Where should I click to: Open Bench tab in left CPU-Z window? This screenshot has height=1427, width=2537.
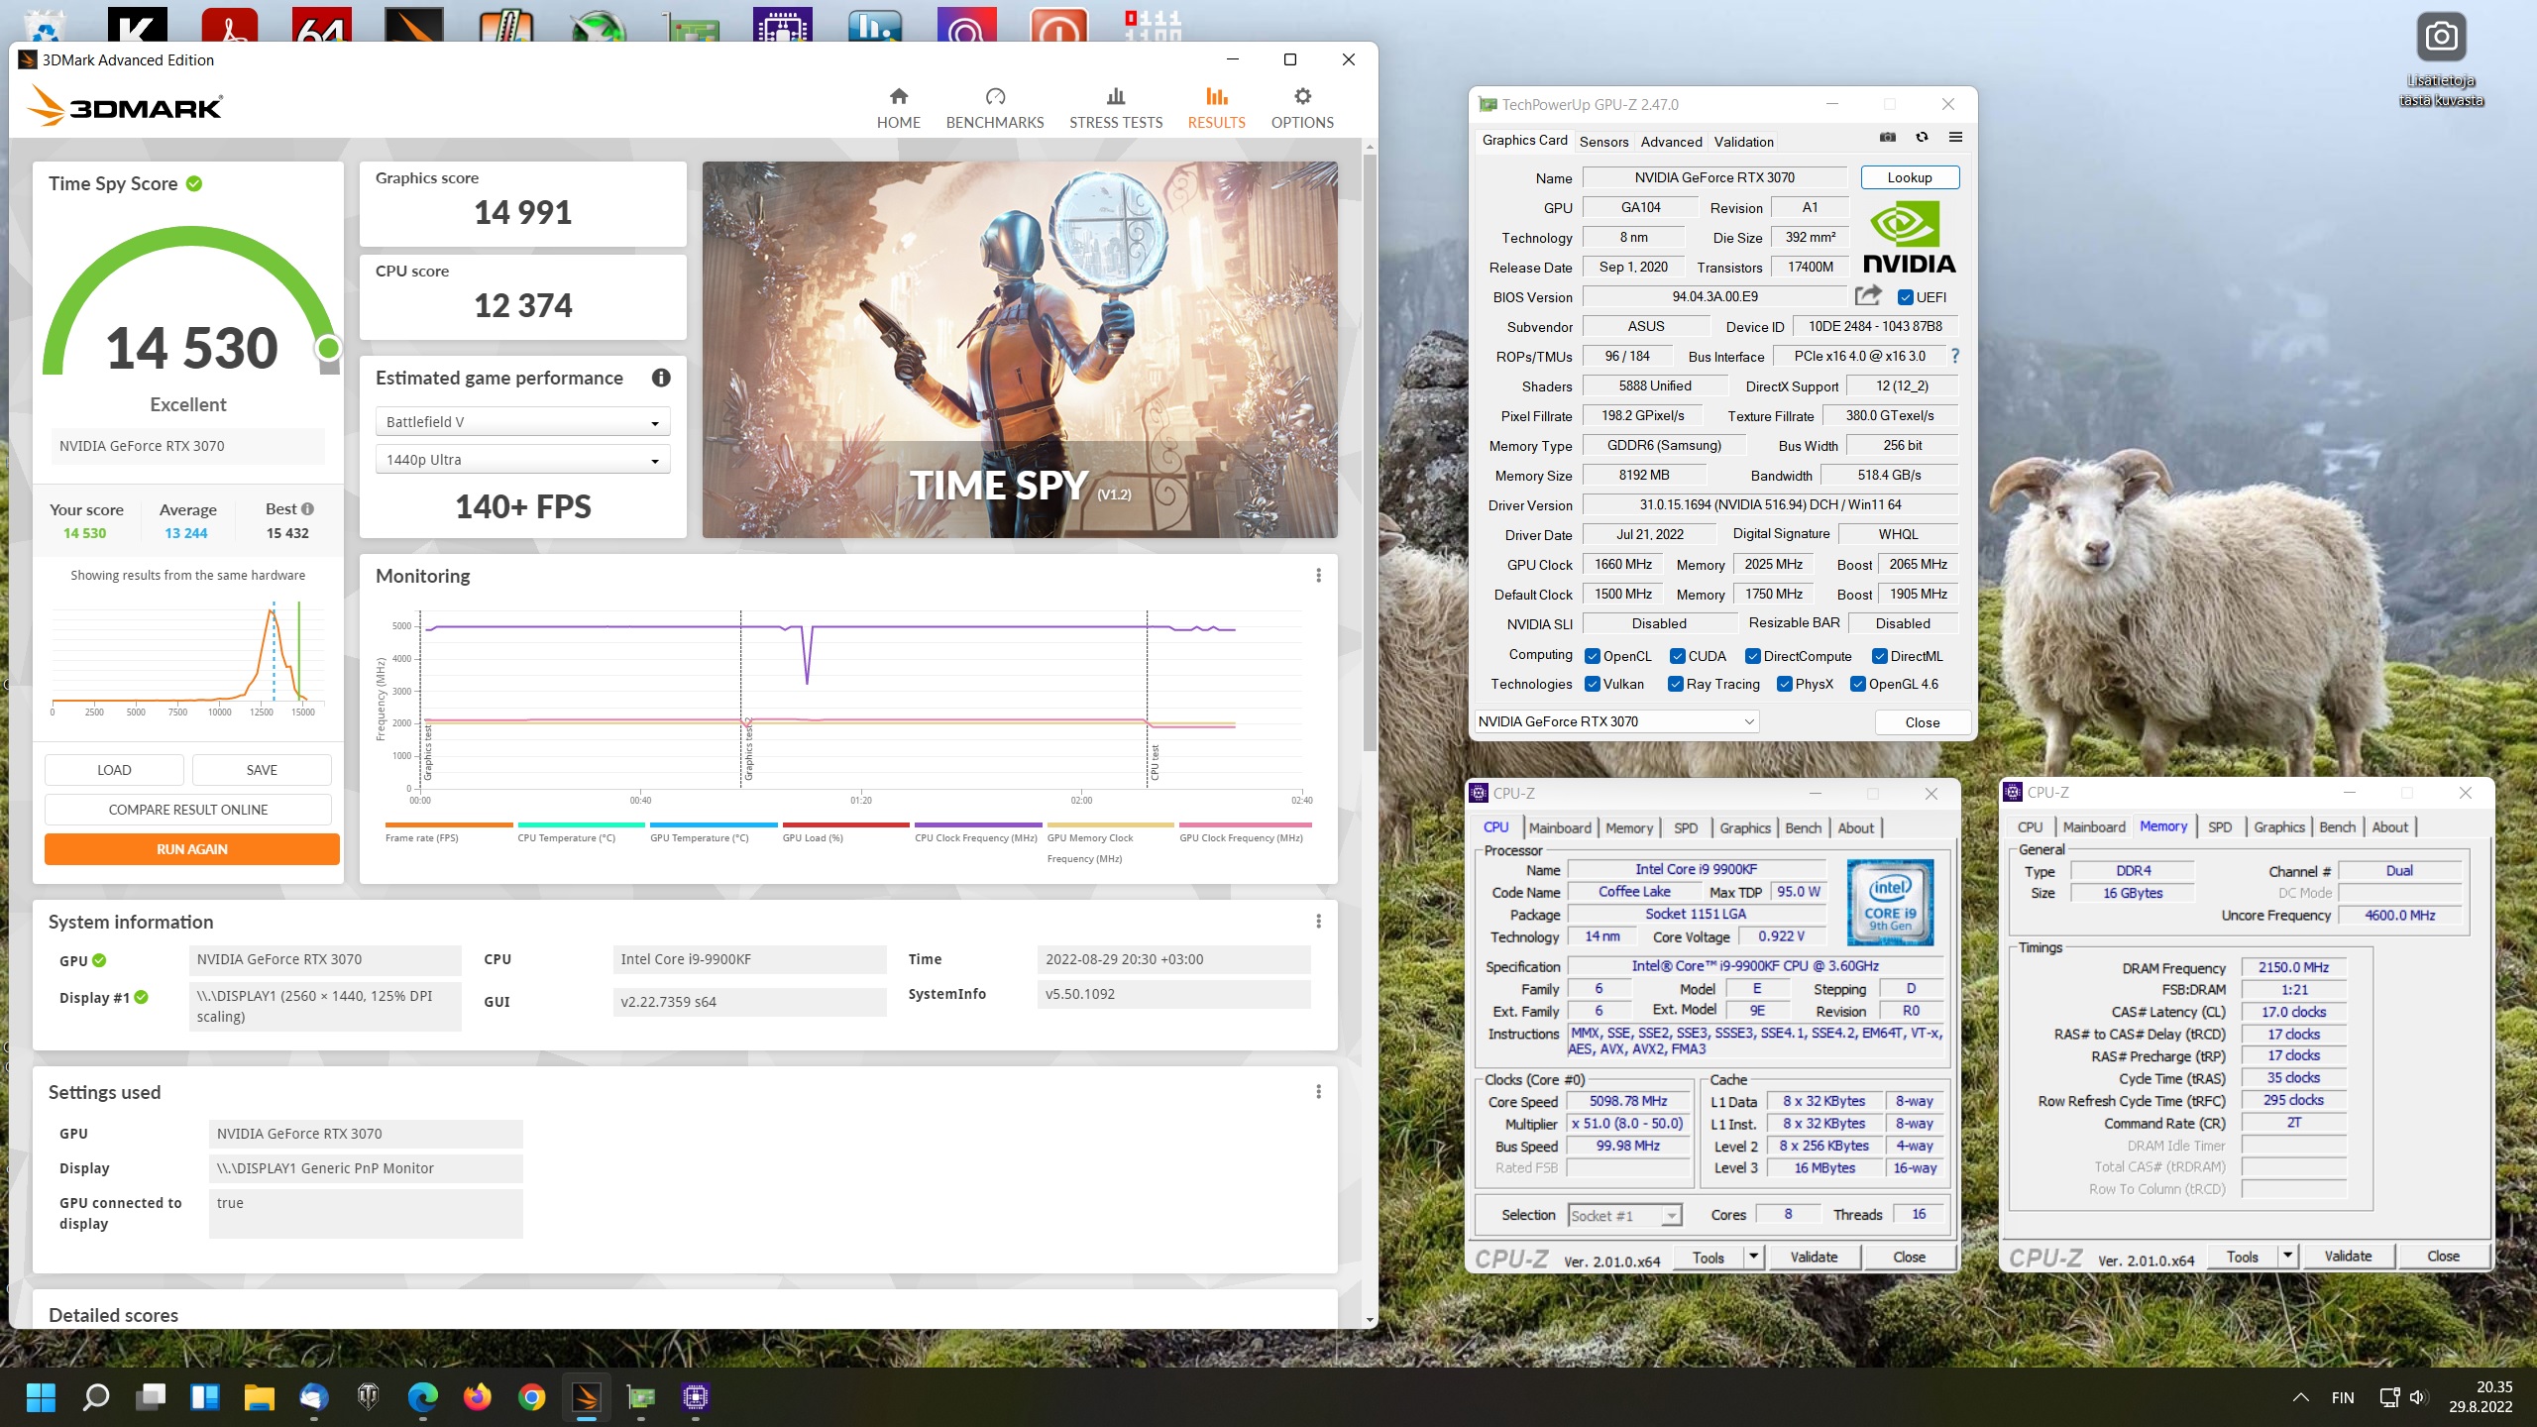point(1803,827)
